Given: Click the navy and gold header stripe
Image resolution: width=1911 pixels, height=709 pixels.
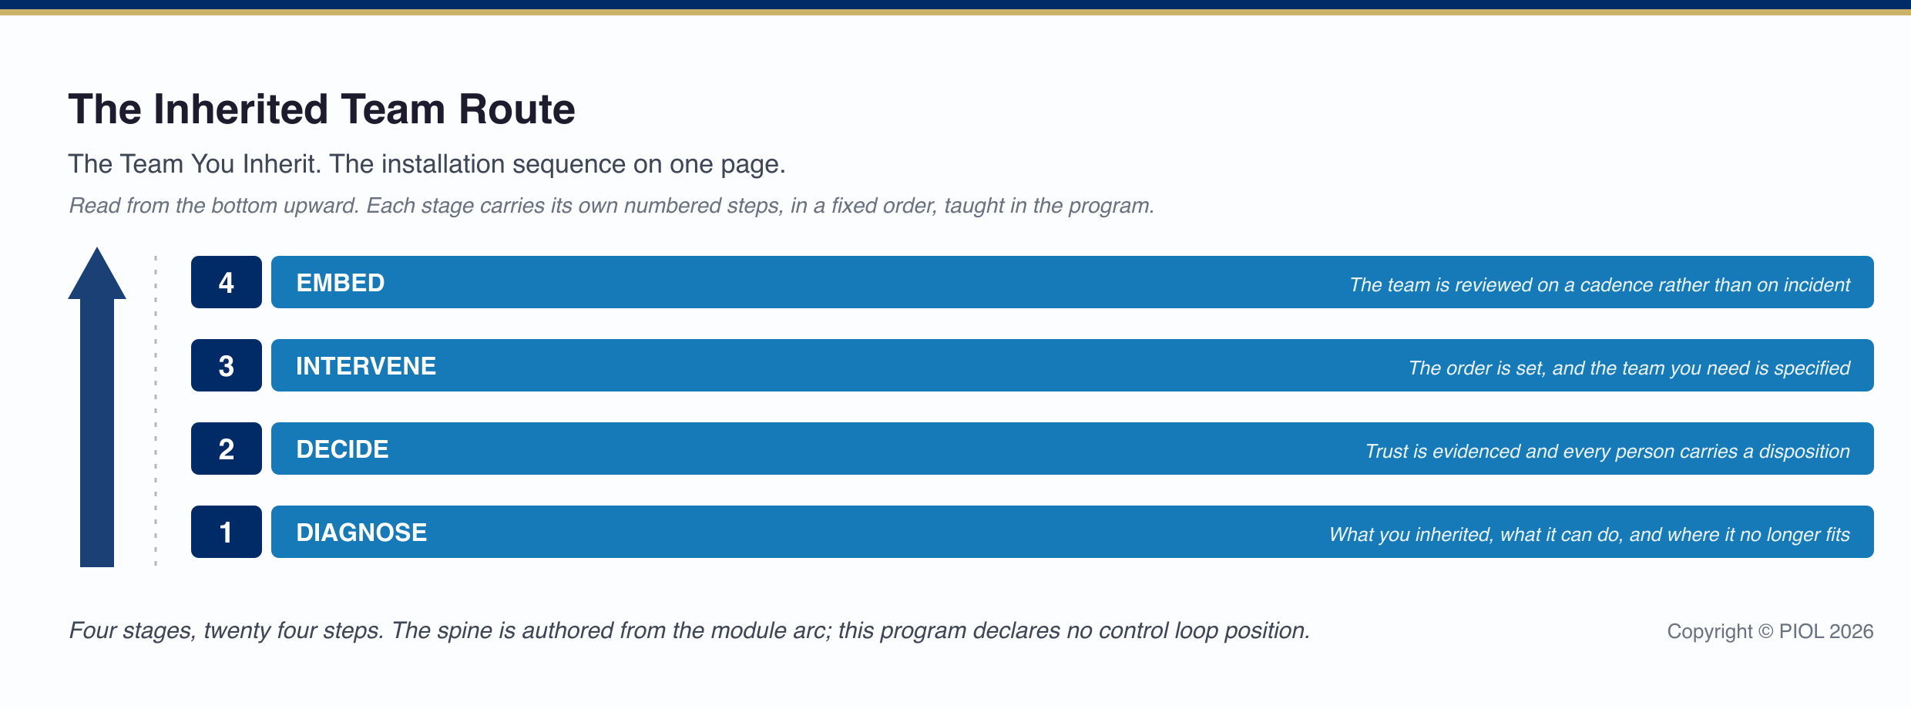Looking at the screenshot, I should [x=955, y=8].
